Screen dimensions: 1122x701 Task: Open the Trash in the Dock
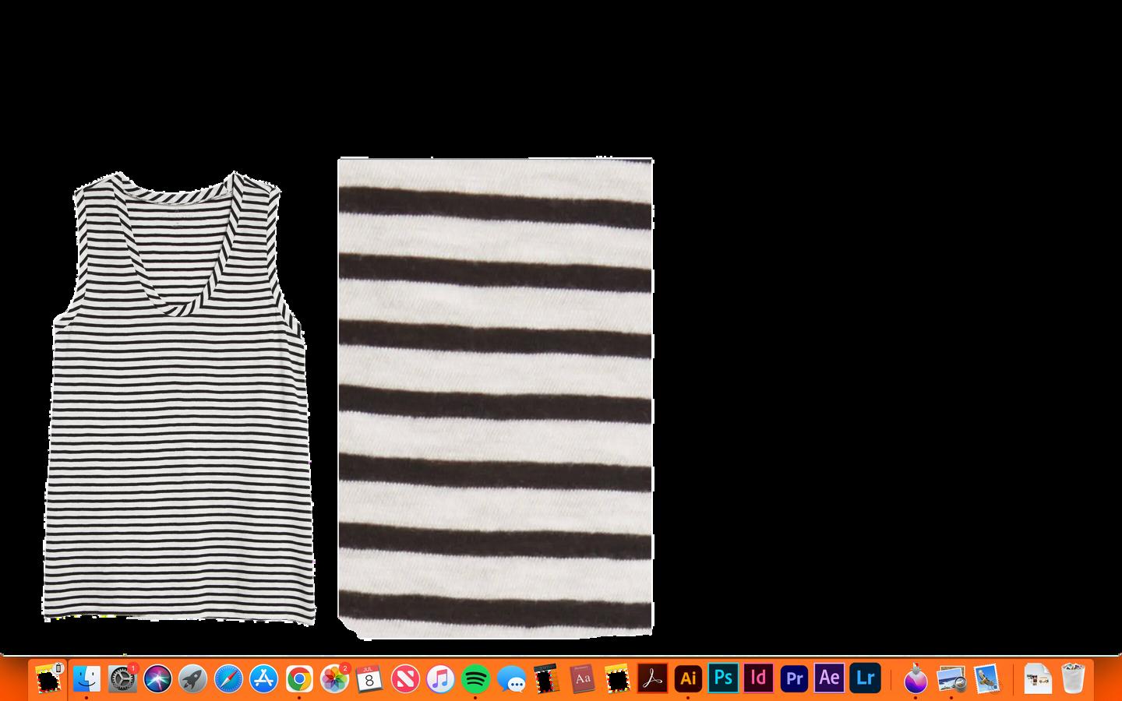(1073, 678)
